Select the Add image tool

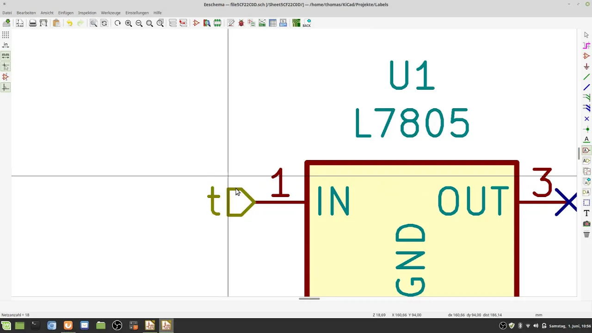click(586, 224)
